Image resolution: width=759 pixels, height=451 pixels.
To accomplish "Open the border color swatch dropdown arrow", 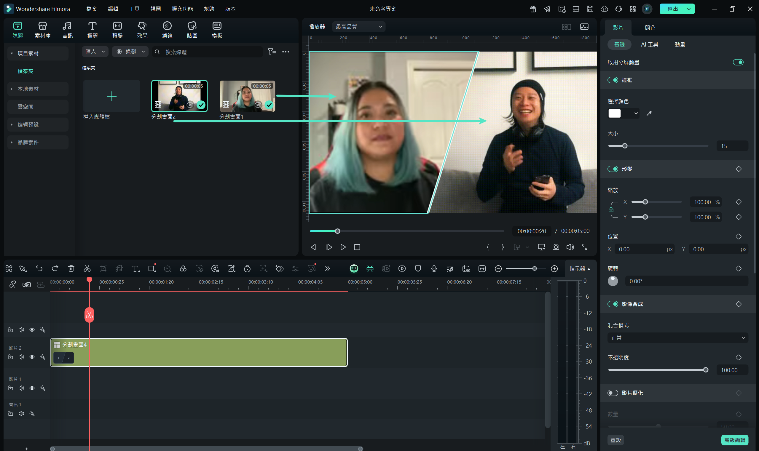I will tap(636, 113).
